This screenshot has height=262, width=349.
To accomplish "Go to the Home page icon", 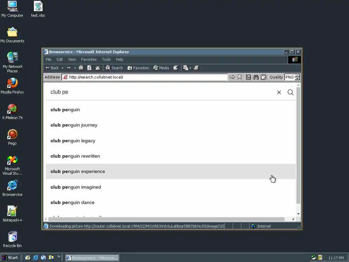I will point(98,68).
